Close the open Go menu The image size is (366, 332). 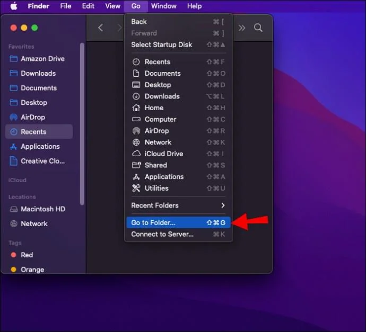pyautogui.click(x=136, y=6)
